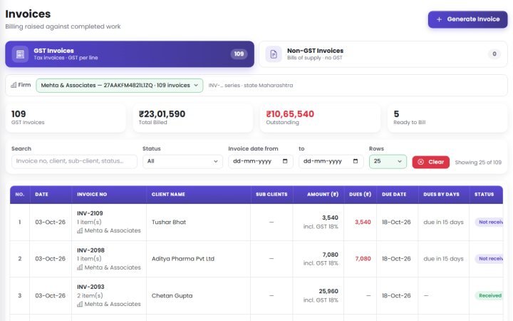Image resolution: width=513 pixels, height=321 pixels.
Task: Click the SUB CLIENTS column header
Action: tap(271, 195)
